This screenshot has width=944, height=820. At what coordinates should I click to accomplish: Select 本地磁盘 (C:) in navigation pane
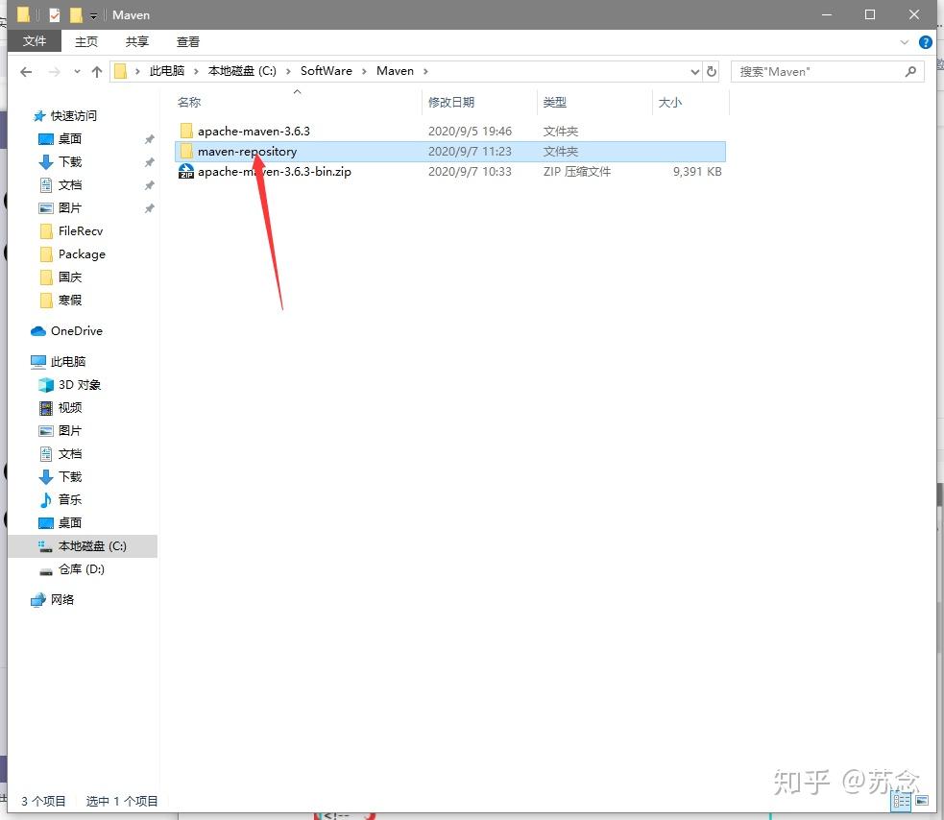click(85, 546)
